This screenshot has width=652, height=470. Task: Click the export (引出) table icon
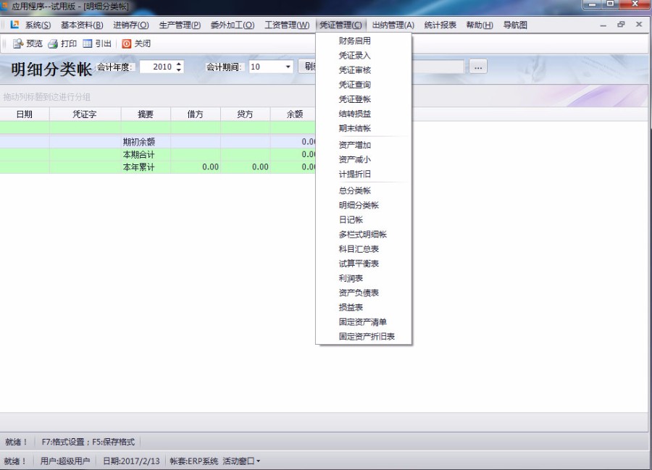88,43
